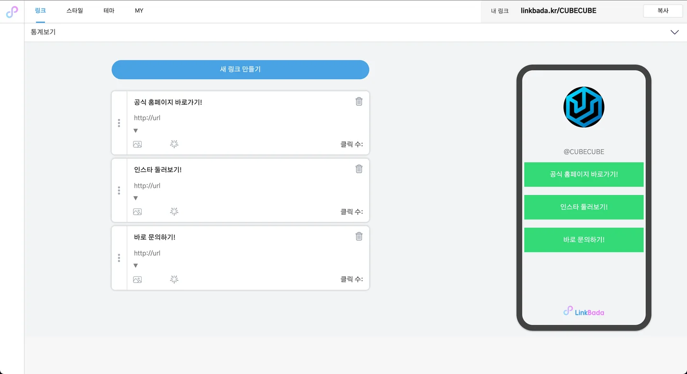This screenshot has height=374, width=687.
Task: Click LinkBada logo at bottom of phone preview
Action: coord(584,312)
